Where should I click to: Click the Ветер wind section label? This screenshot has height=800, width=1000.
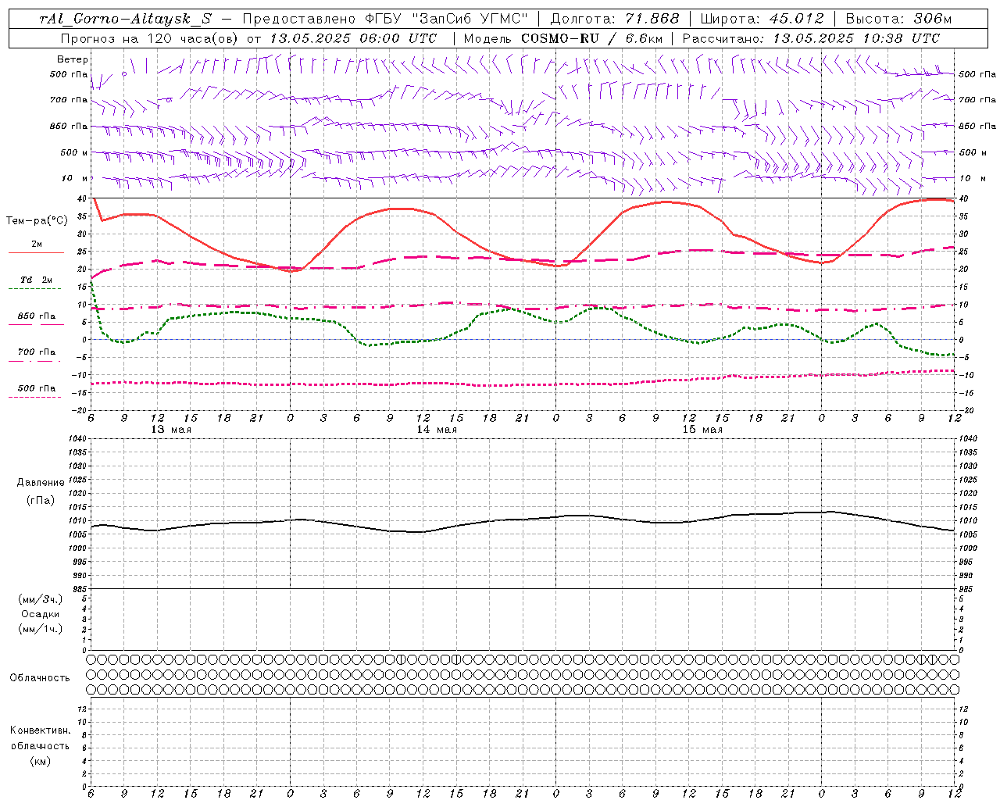[x=73, y=59]
